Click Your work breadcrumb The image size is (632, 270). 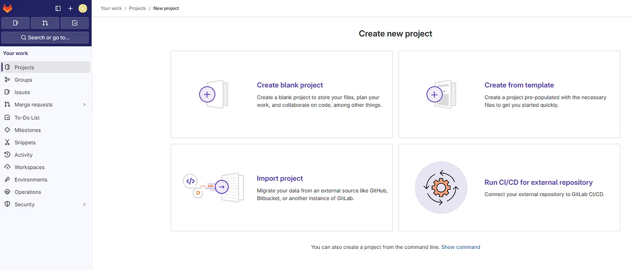(111, 9)
